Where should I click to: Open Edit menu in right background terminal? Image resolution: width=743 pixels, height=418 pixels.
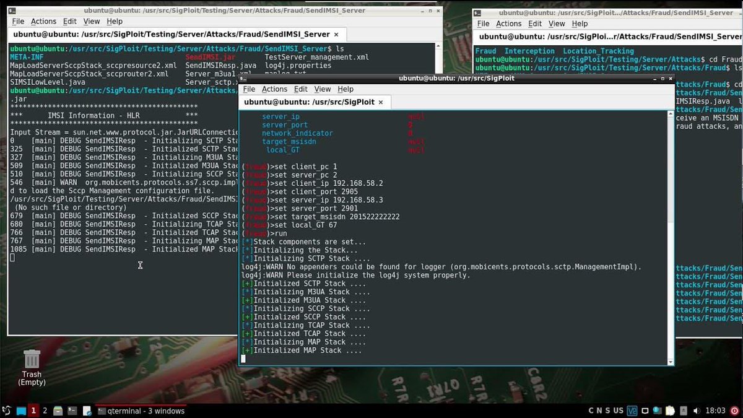[535, 24]
